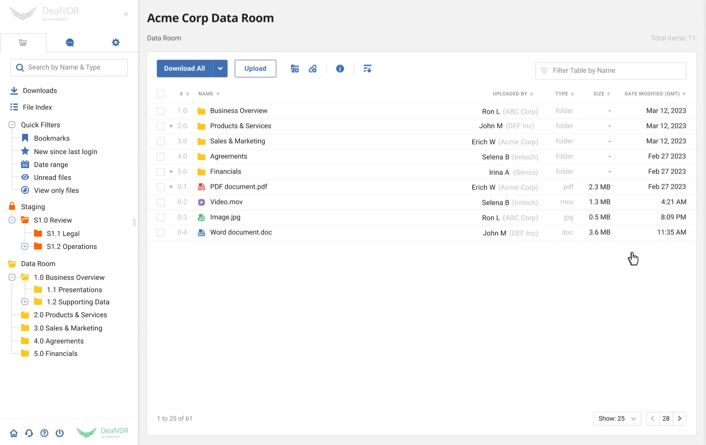Open the chat messages tab icon

tap(69, 43)
